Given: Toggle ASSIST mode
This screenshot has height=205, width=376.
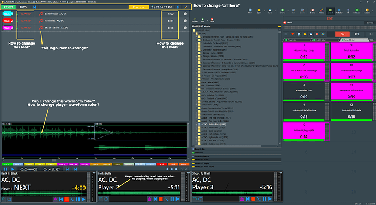Looking at the screenshot, I should point(8,7).
